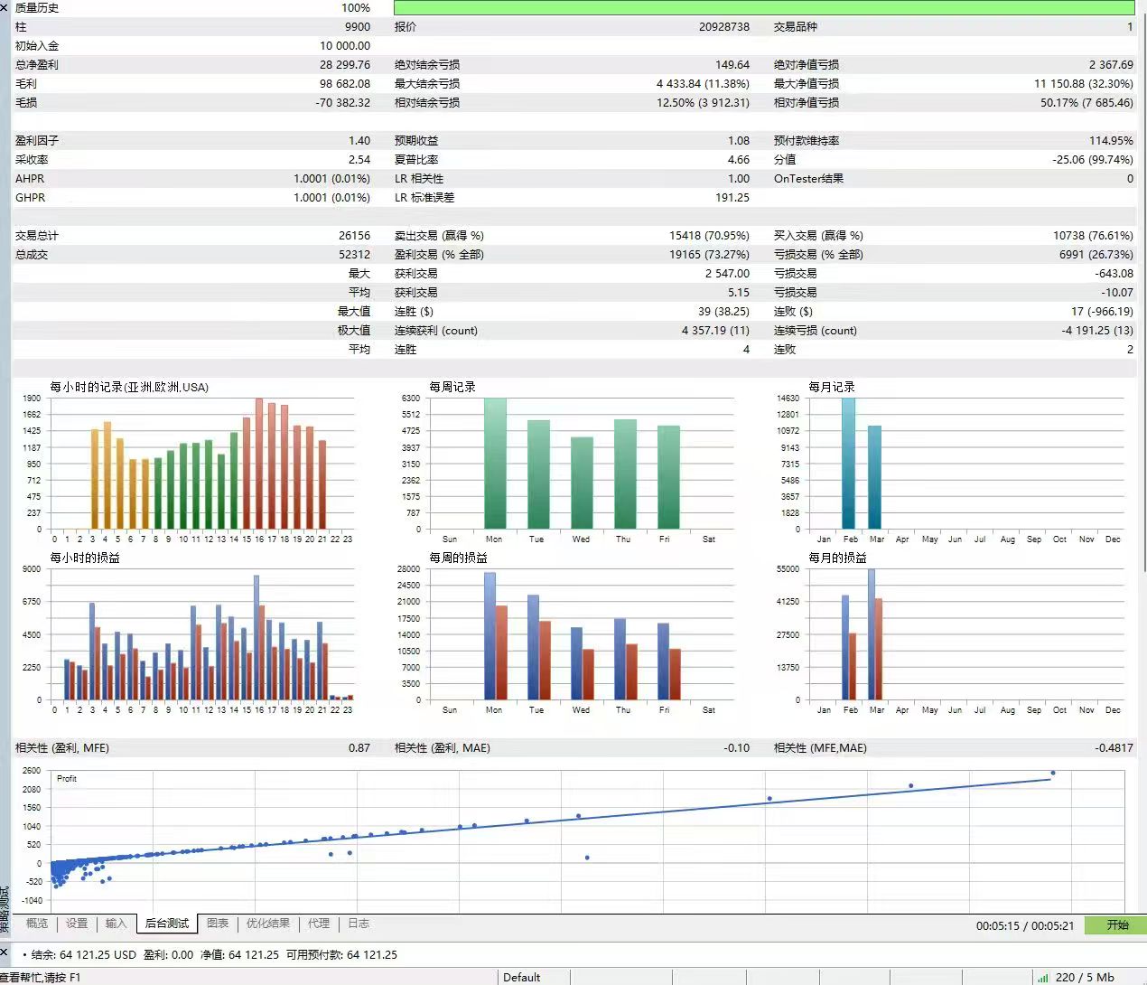Click the 预付款维持率 value 114.95%
Screen dimensions: 1147x985
[1111, 141]
